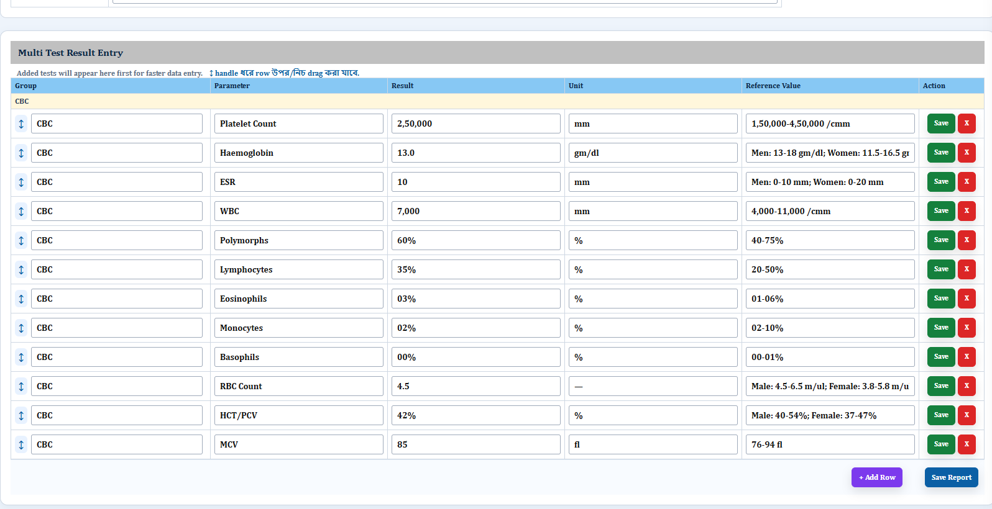Click the Reference Value column header
This screenshot has height=509, width=992.
tap(830, 86)
